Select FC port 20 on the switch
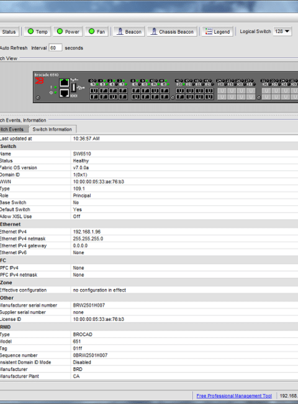 [x=180, y=97]
